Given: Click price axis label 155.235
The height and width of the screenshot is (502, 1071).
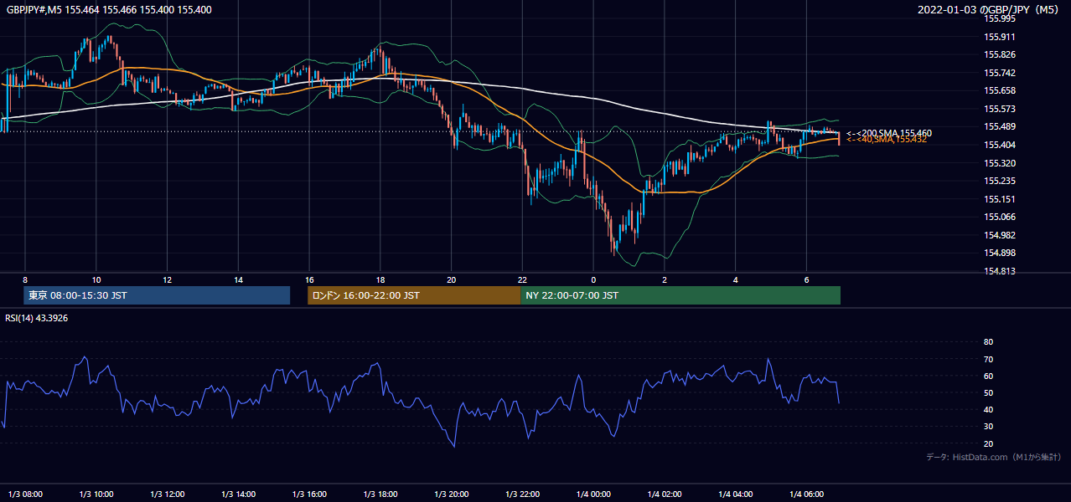Looking at the screenshot, I should tap(1001, 181).
